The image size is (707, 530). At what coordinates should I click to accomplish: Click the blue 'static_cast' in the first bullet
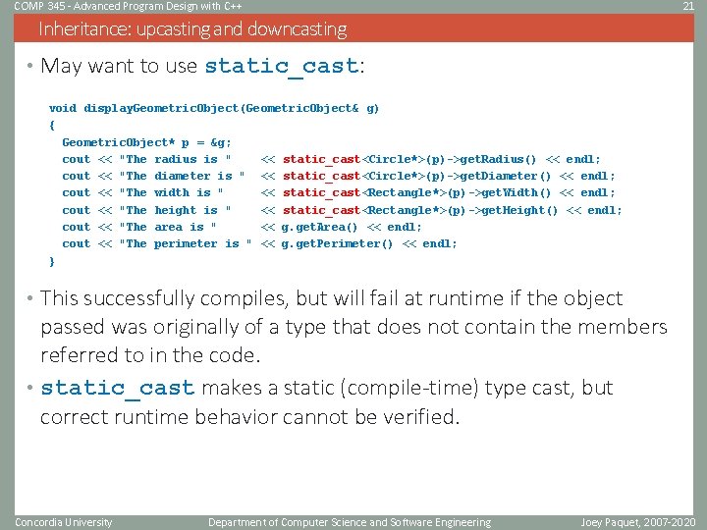click(x=282, y=67)
